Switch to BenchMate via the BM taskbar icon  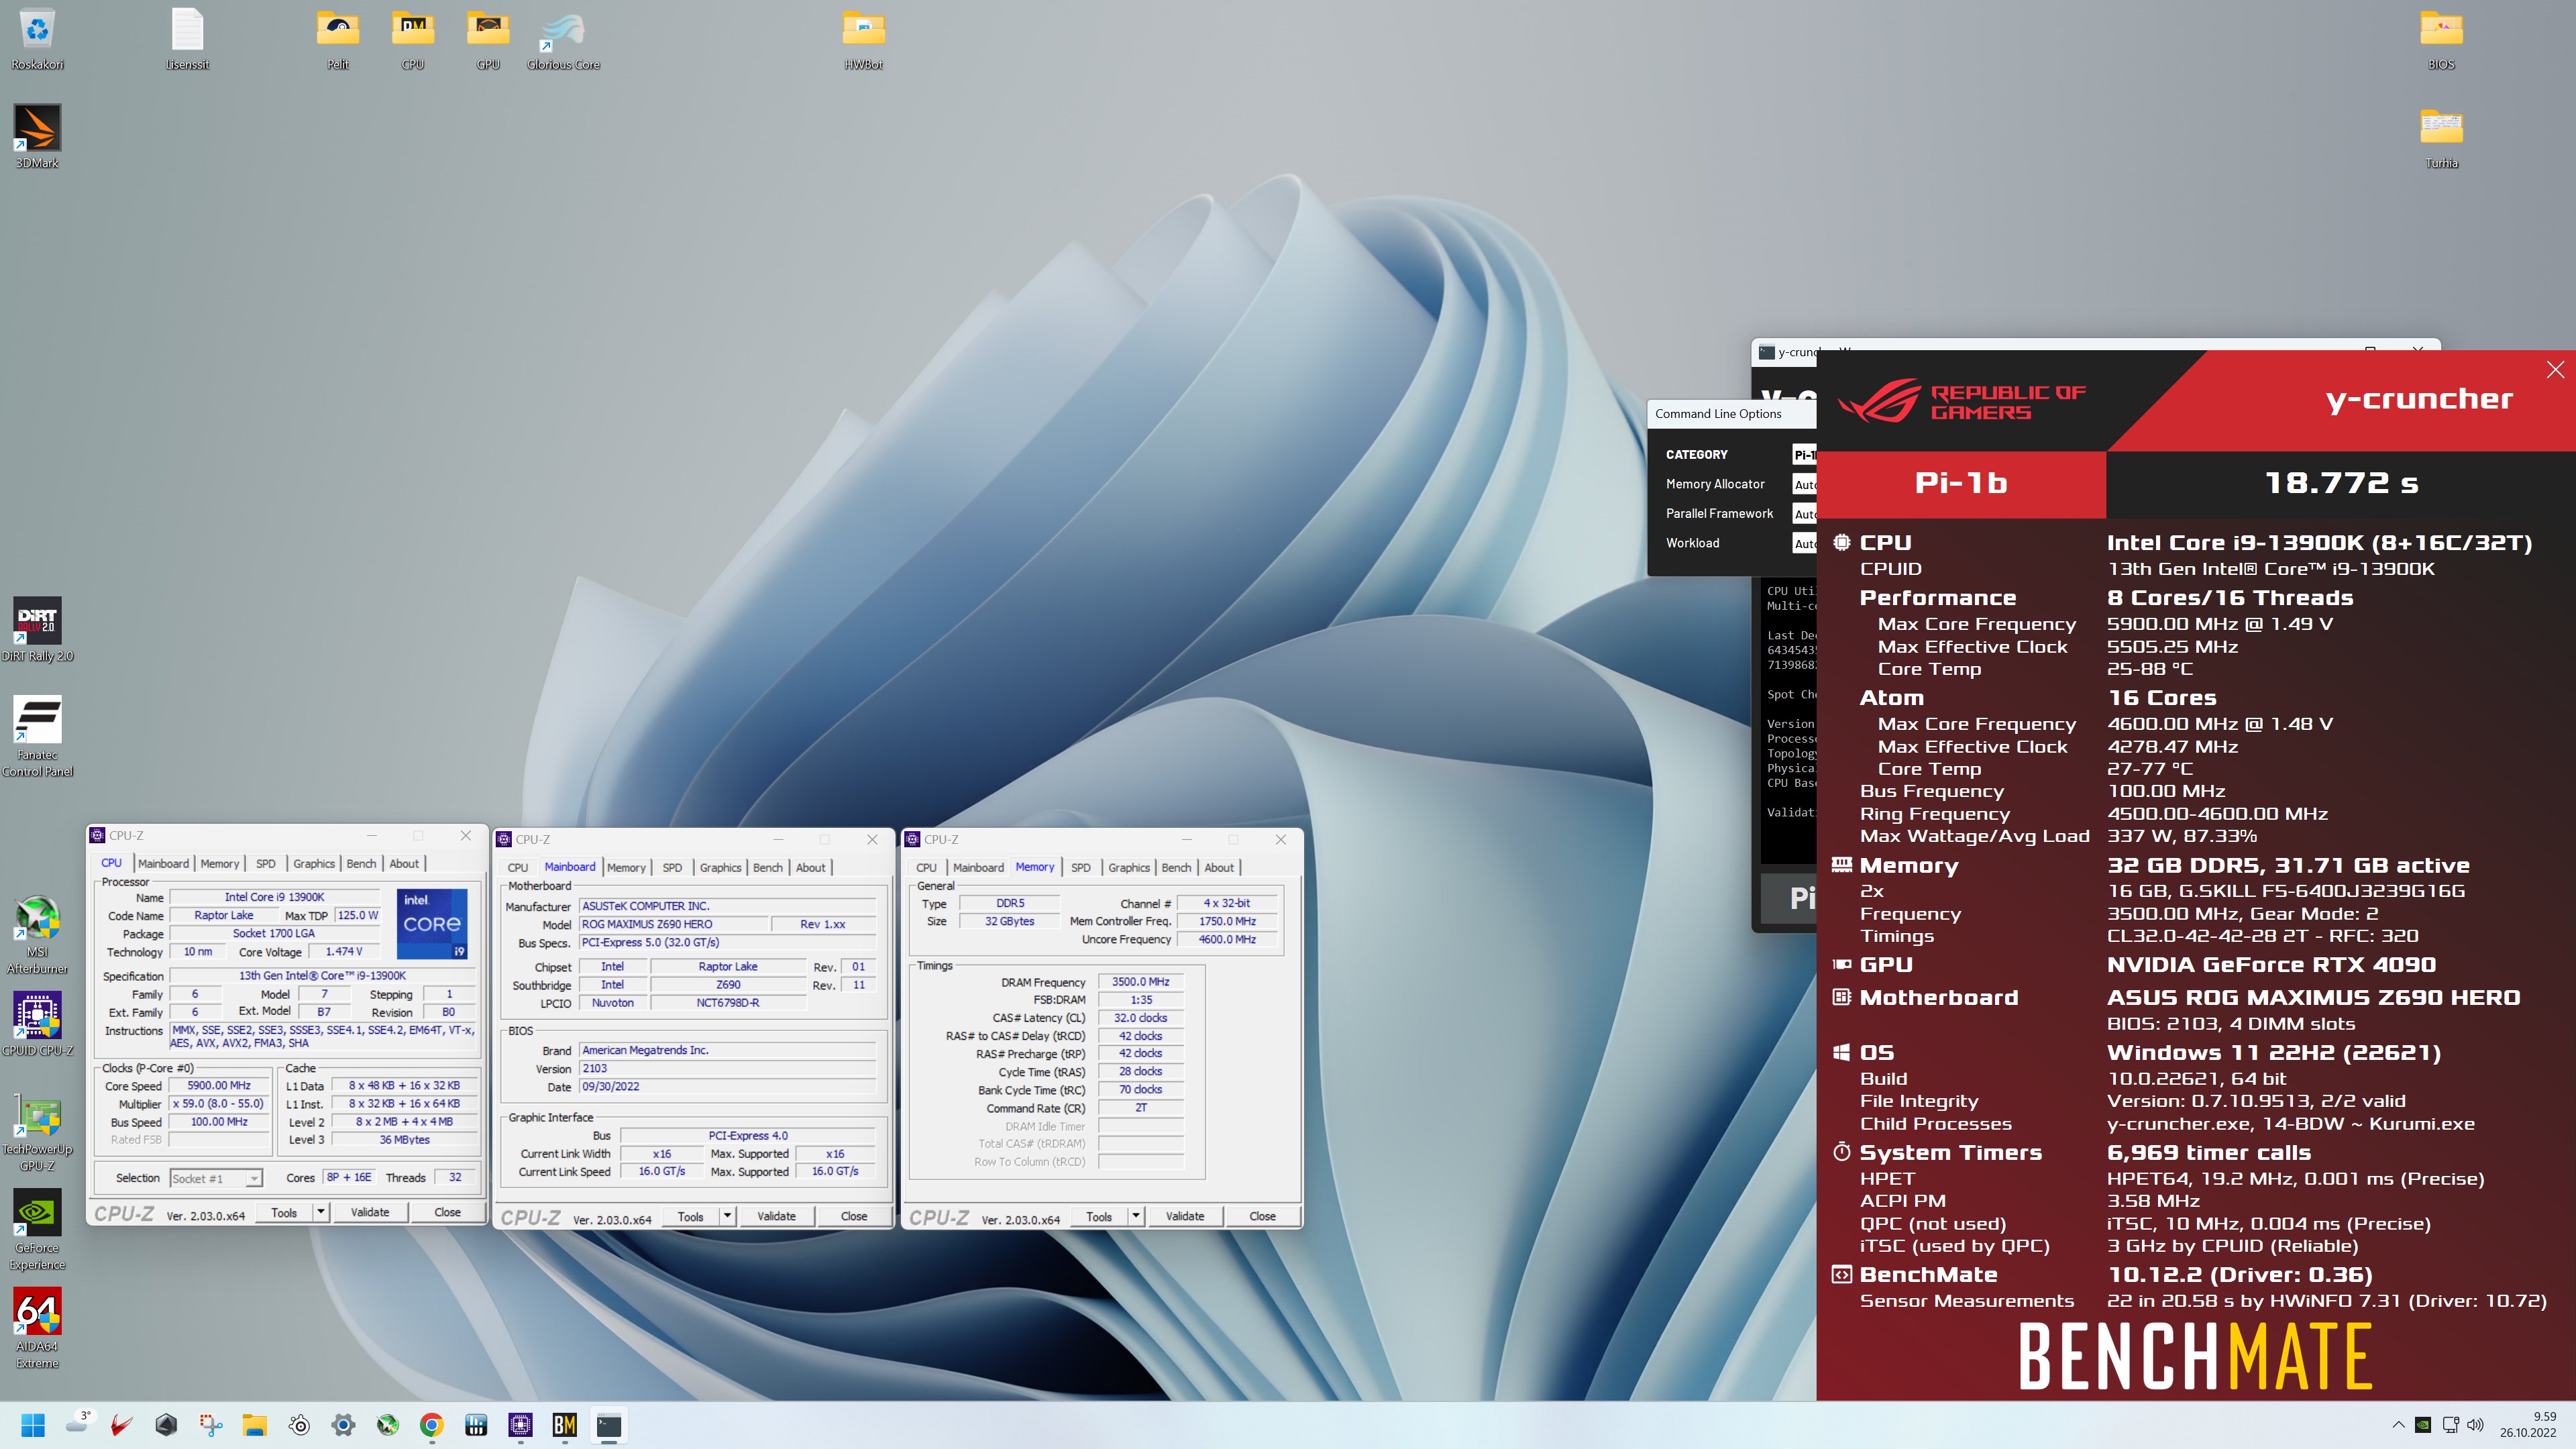click(x=564, y=1425)
